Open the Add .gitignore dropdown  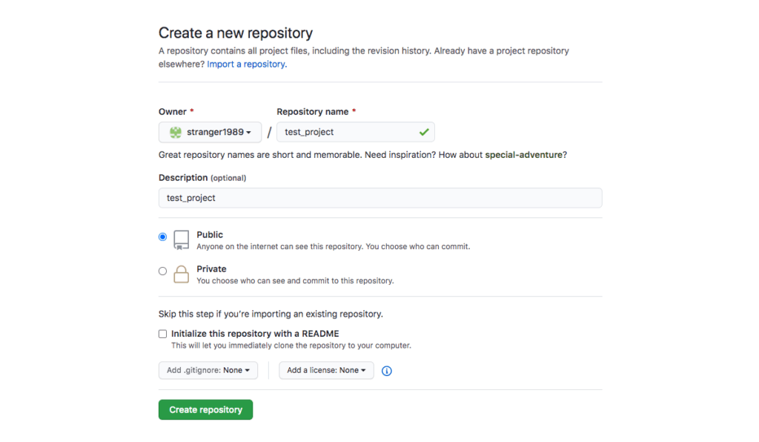[x=208, y=370]
